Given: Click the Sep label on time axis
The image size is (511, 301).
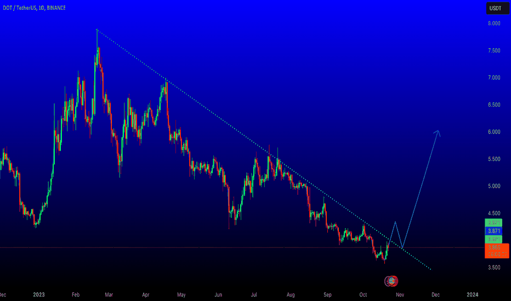Looking at the screenshot, I should click(x=327, y=294).
